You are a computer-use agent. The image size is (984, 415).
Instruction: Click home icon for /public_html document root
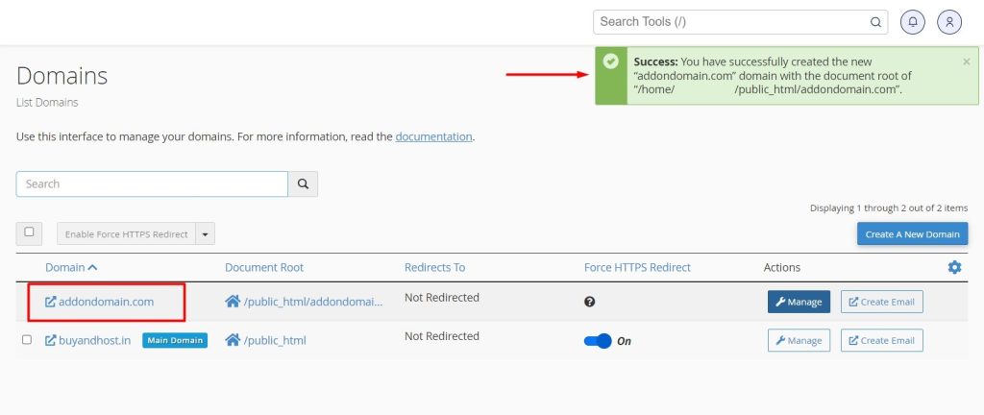tap(233, 340)
